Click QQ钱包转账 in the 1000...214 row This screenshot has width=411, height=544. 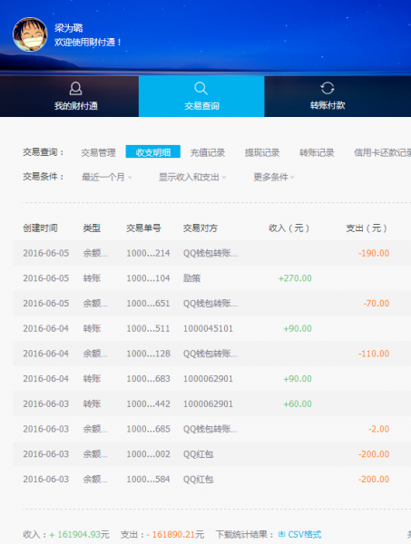[x=210, y=253]
